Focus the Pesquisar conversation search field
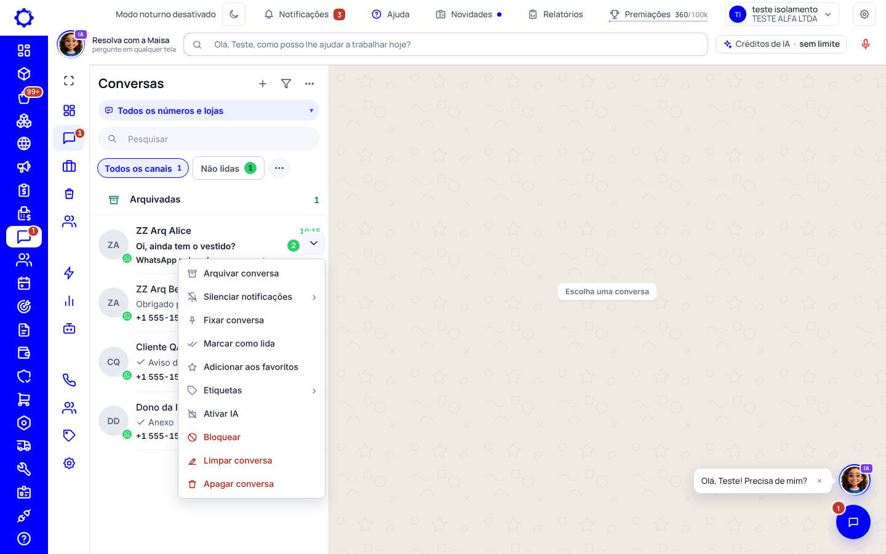886x554 pixels. pos(209,139)
